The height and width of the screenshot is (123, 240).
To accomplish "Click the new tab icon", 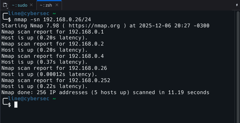I will click(5, 5).
